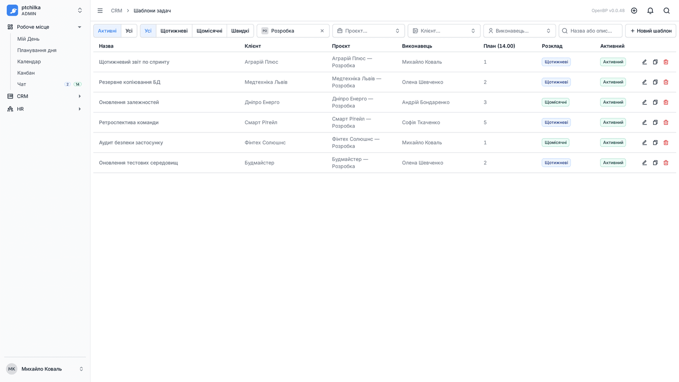This screenshot has height=382, width=679.
Task: Open the Виконавець filter dropdown
Action: (519, 31)
